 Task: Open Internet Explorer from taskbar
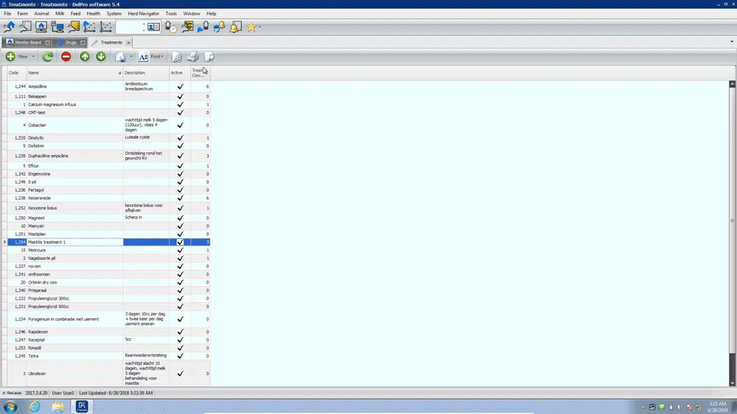point(35,406)
